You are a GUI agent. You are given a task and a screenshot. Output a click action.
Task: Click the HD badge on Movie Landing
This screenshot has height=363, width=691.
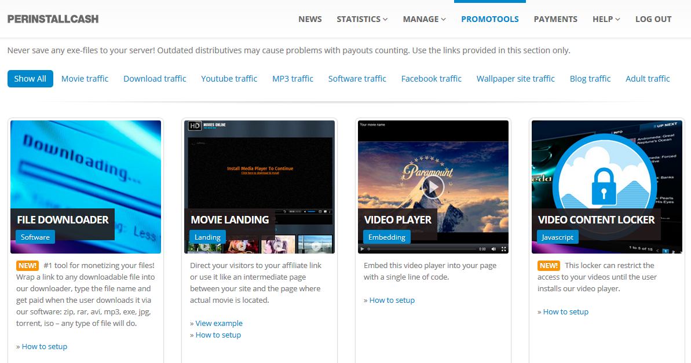[x=195, y=126]
